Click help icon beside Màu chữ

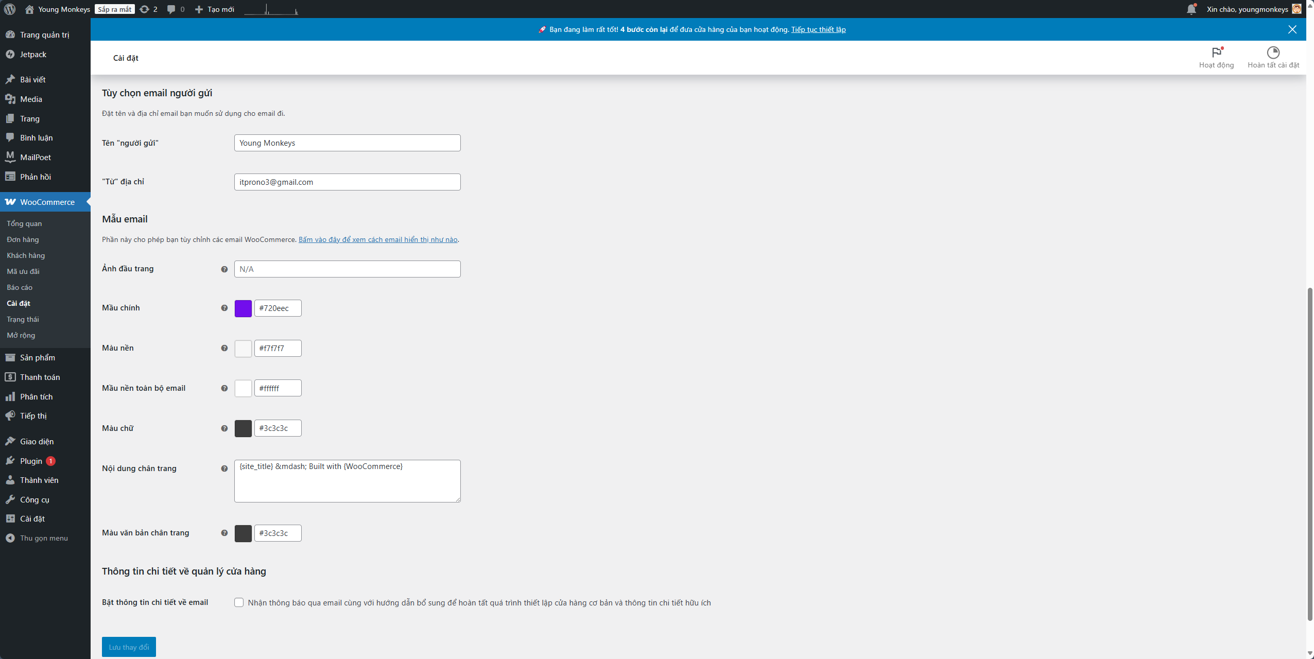coord(224,428)
